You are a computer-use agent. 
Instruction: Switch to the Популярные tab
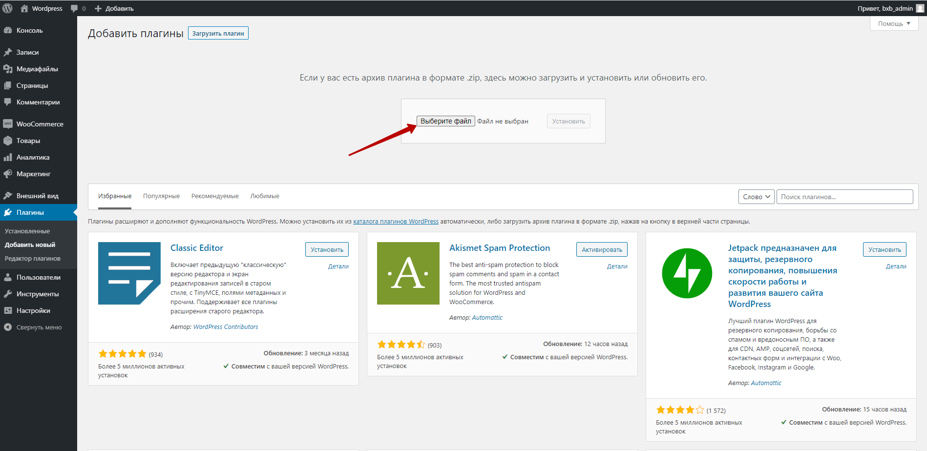(161, 196)
